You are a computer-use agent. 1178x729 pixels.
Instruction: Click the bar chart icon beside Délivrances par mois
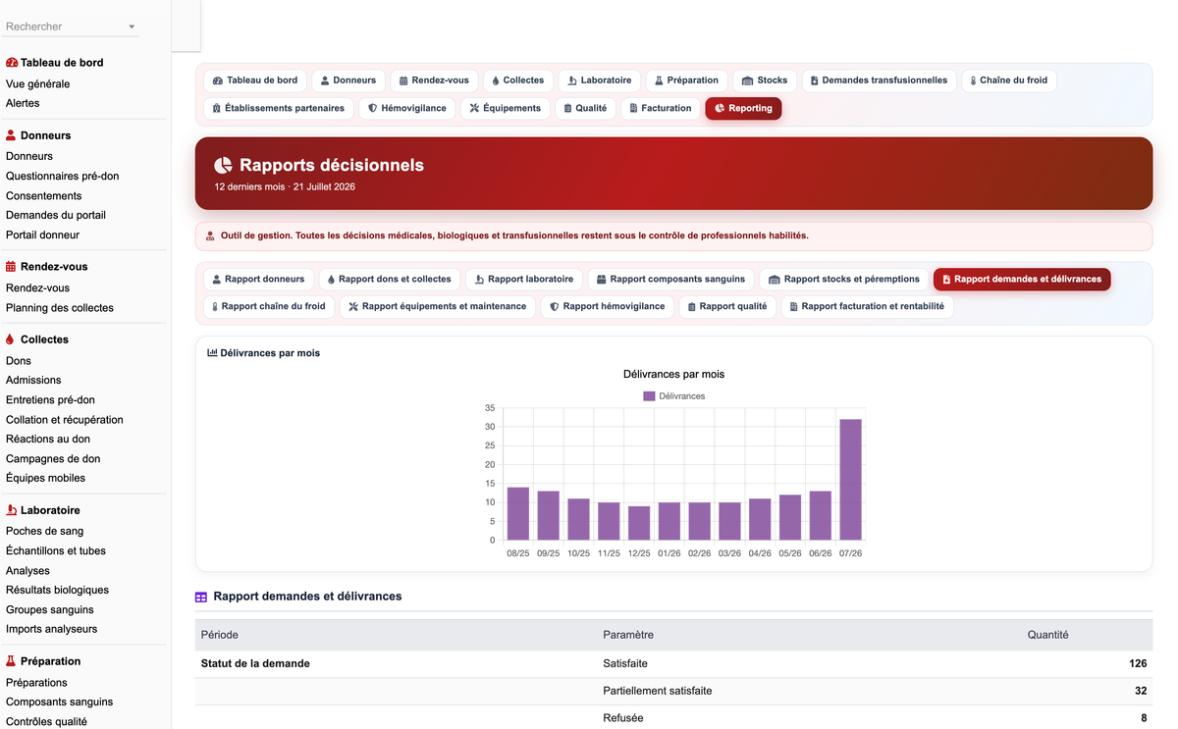click(212, 353)
